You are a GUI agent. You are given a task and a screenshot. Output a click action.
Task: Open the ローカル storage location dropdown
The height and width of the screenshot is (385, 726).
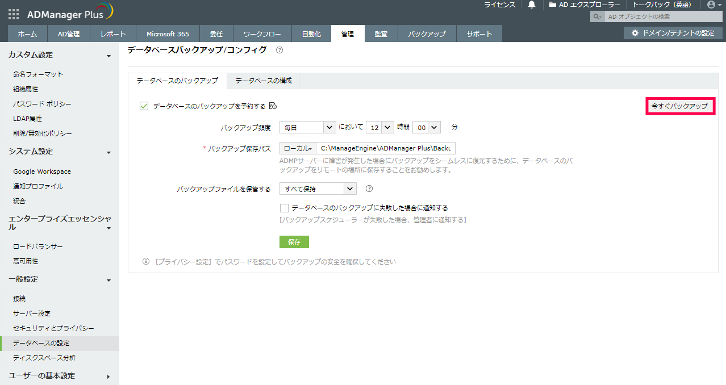tap(298, 149)
